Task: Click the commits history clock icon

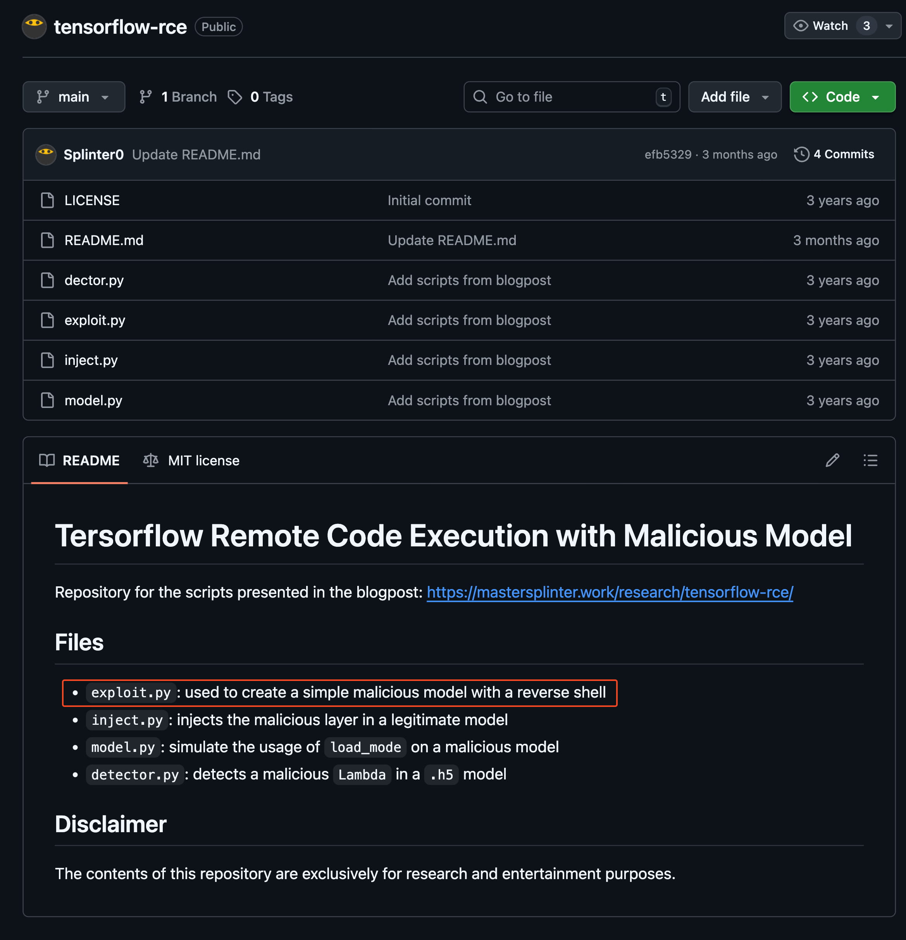Action: 801,154
